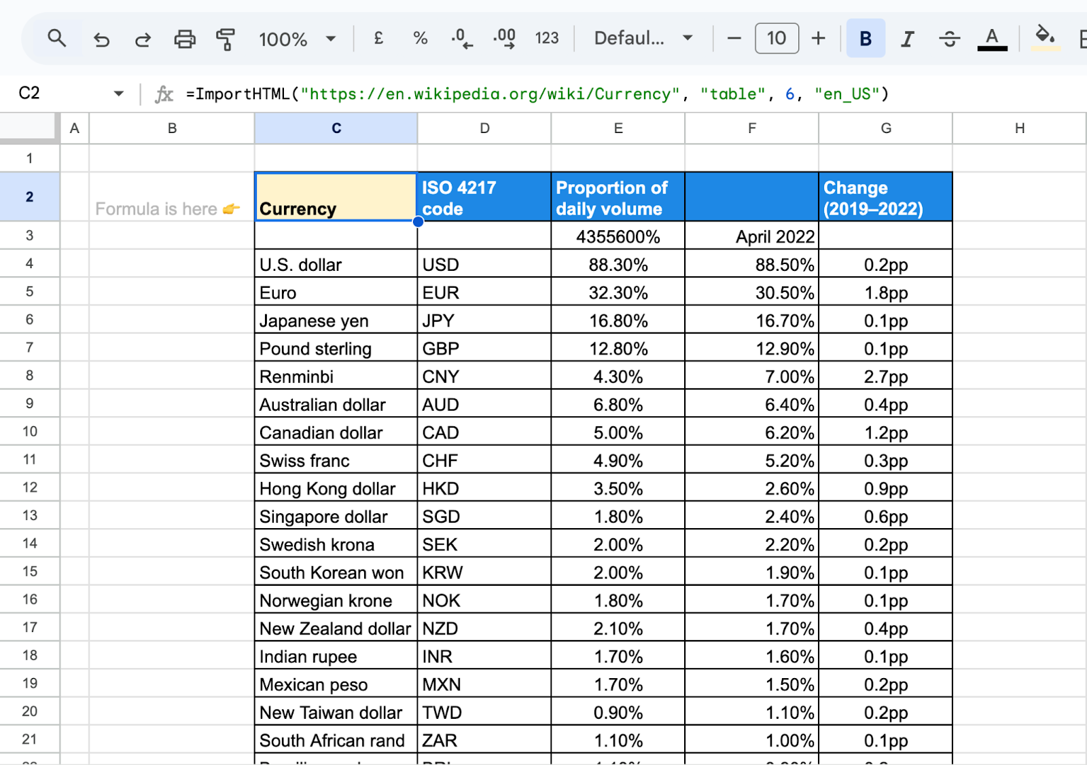Decrease decimal places
Image resolution: width=1087 pixels, height=765 pixels.
[462, 39]
